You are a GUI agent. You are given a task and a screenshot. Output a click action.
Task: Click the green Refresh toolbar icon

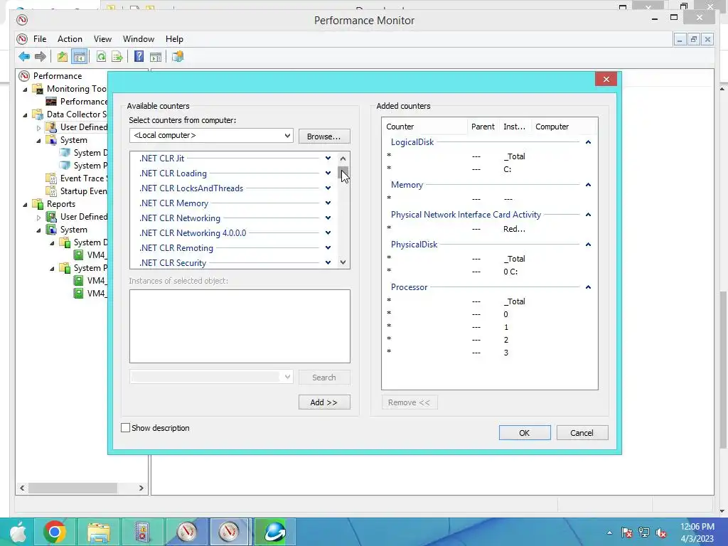pyautogui.click(x=101, y=57)
